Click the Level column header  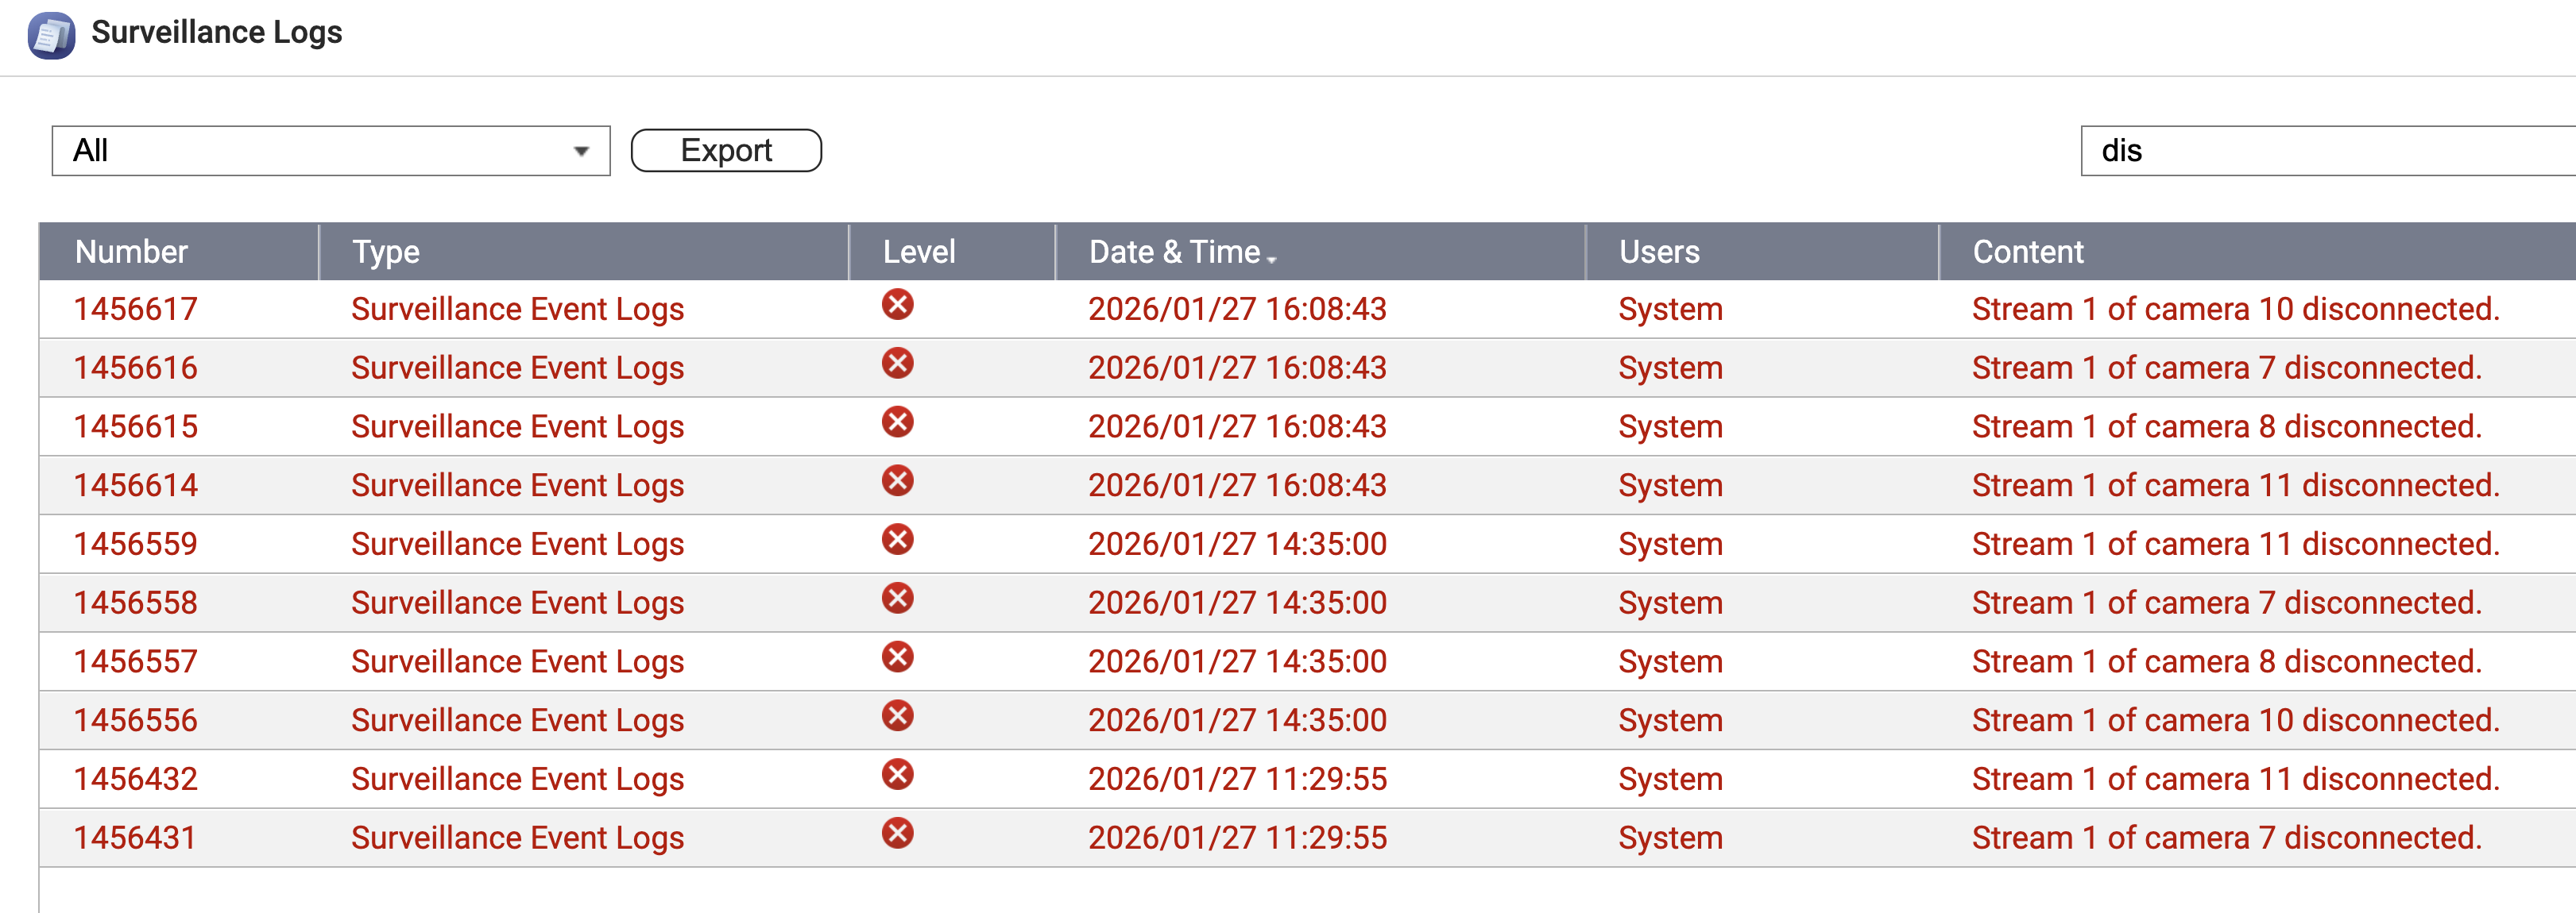coord(918,252)
